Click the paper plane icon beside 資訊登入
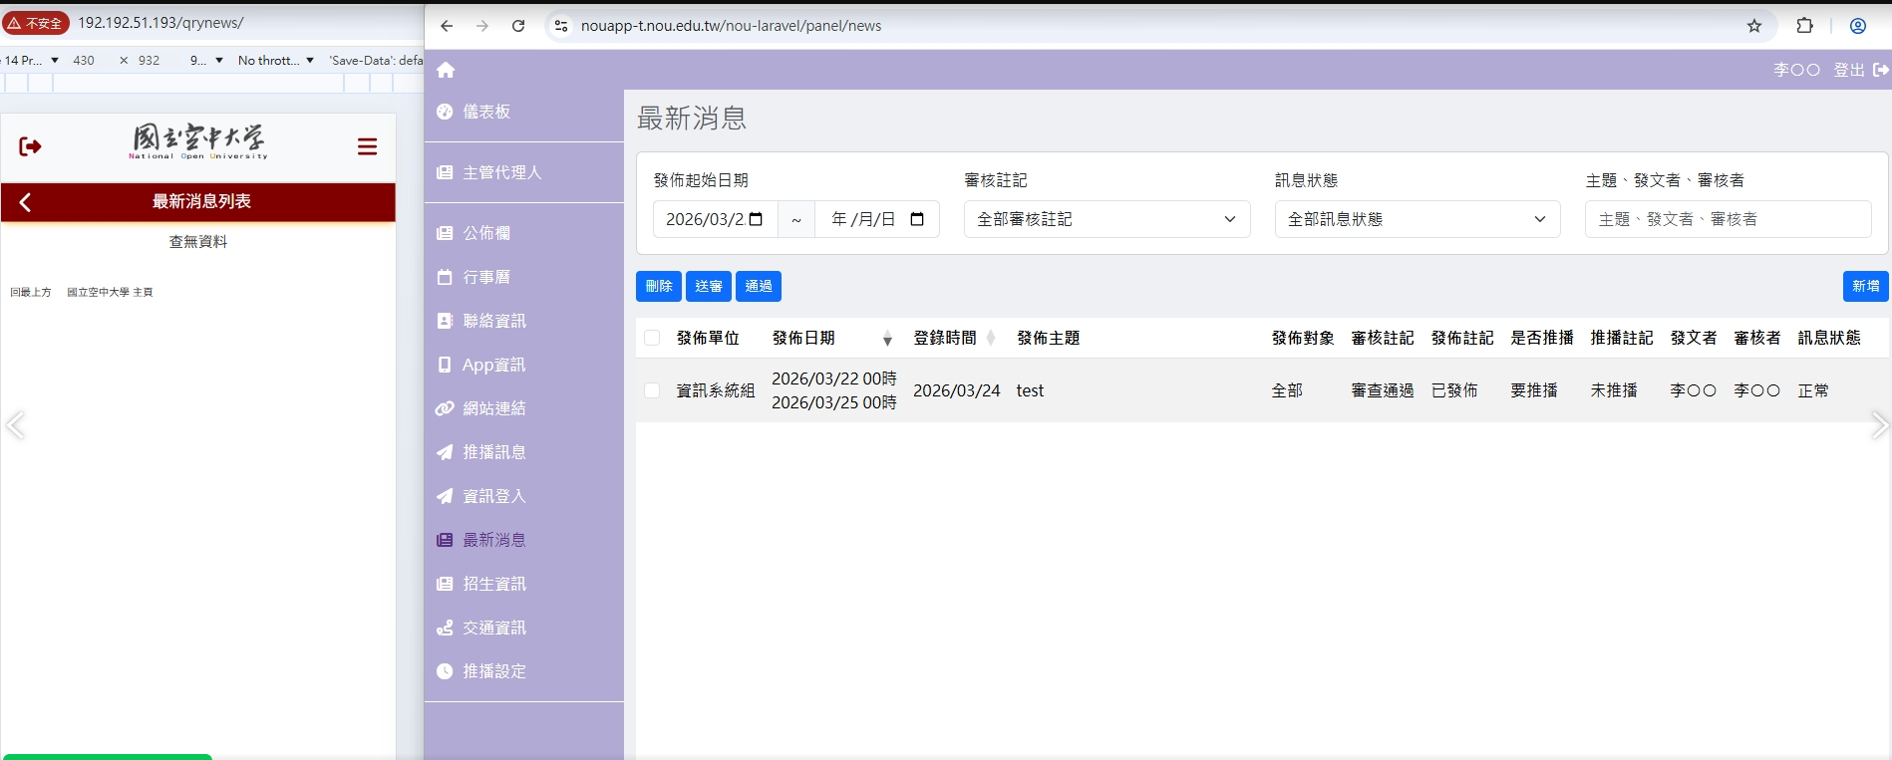This screenshot has width=1892, height=760. [445, 496]
